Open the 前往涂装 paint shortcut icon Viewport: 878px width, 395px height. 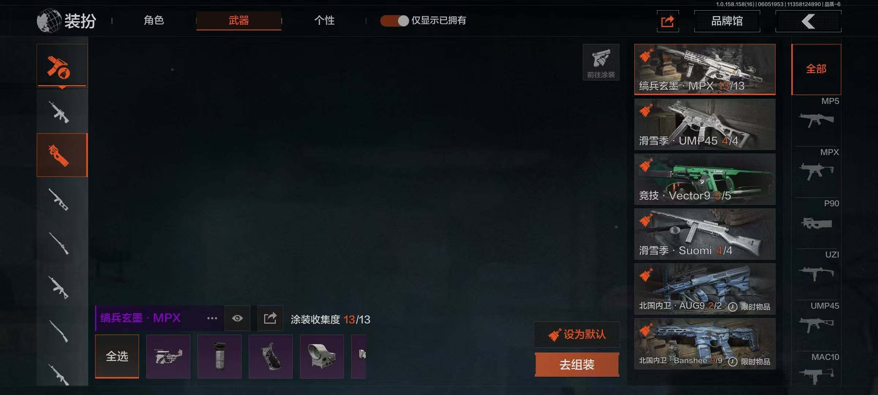click(601, 62)
